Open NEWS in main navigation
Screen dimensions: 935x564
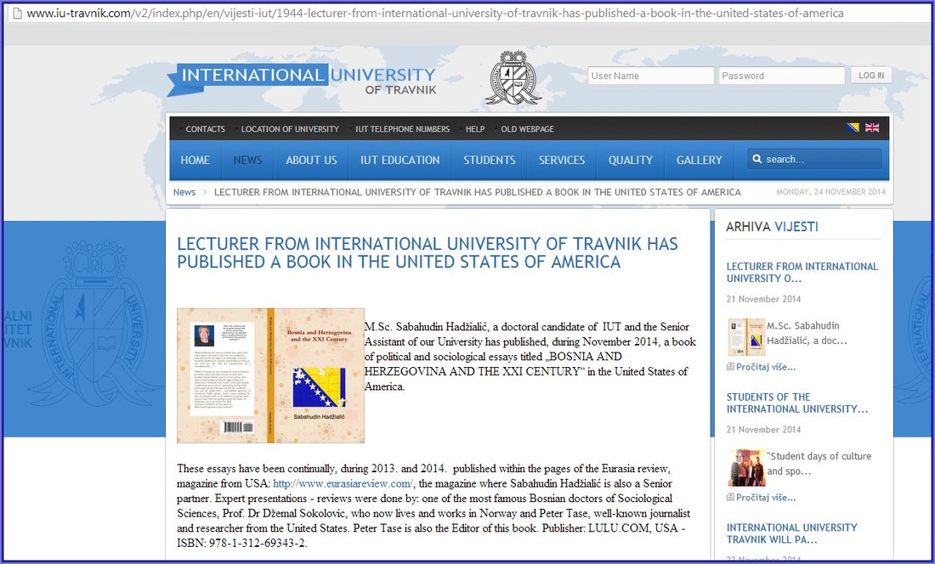(247, 161)
